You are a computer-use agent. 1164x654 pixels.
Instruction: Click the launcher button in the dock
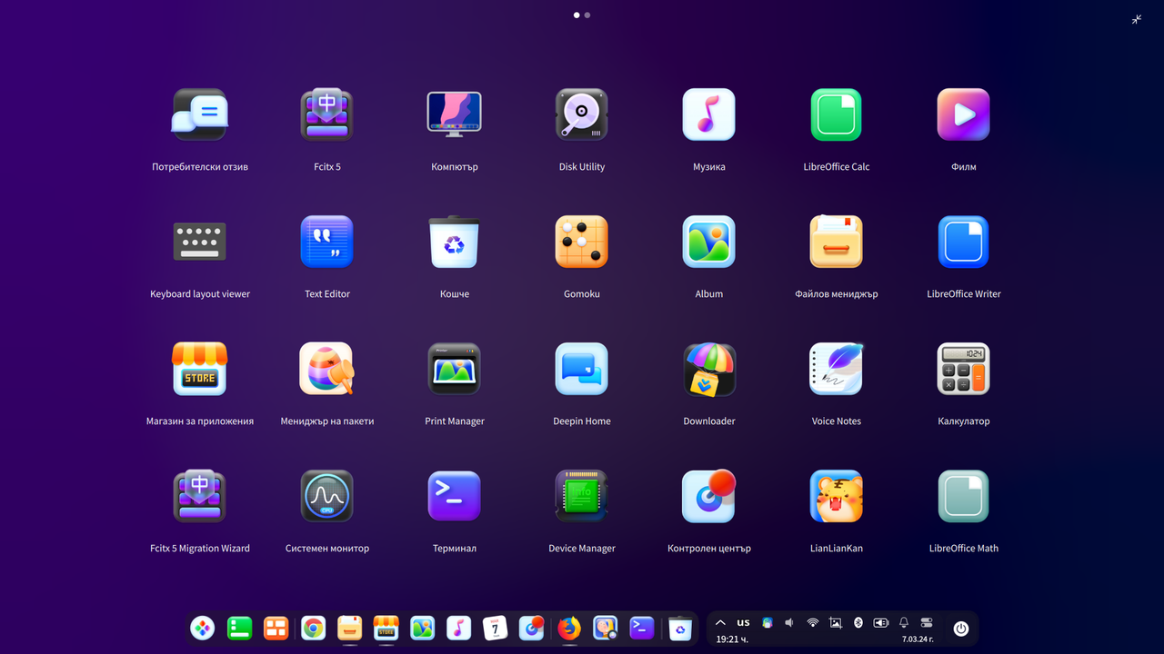tap(203, 628)
